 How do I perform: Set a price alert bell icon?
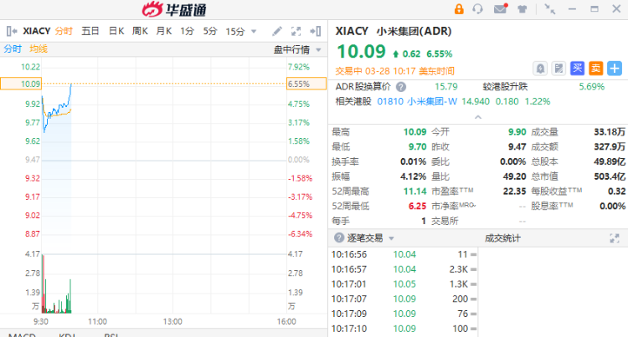tap(540, 69)
